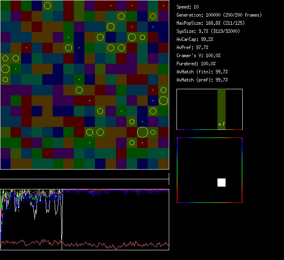The height and width of the screenshot is (260, 284).
Task: Click the large circle at the grid's right edge
Action: coord(164,100)
